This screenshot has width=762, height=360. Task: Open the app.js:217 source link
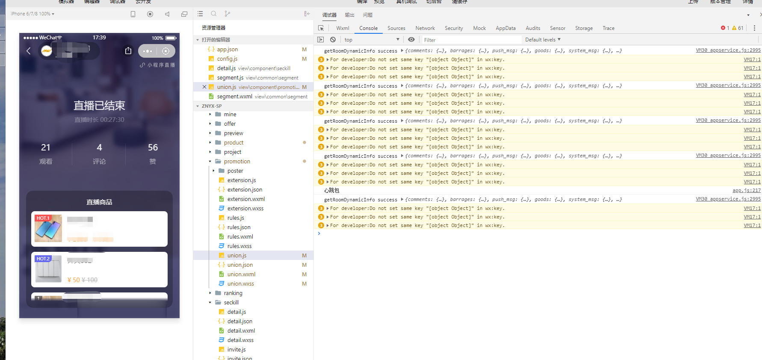pos(747,190)
